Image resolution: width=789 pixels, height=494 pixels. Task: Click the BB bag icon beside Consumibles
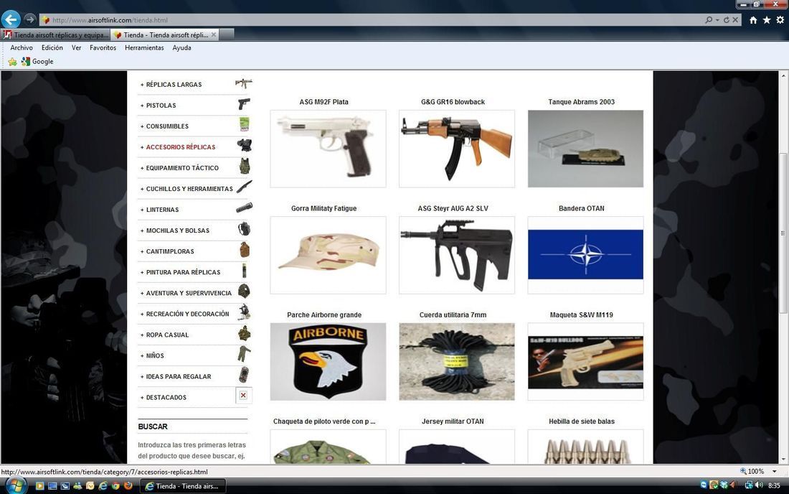click(245, 124)
